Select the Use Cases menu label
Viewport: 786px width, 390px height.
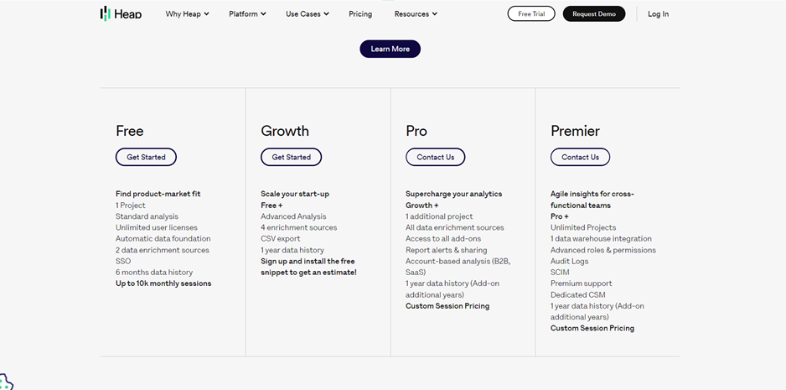(303, 14)
